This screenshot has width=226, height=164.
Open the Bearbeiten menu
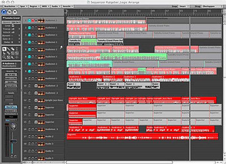(11, 6)
